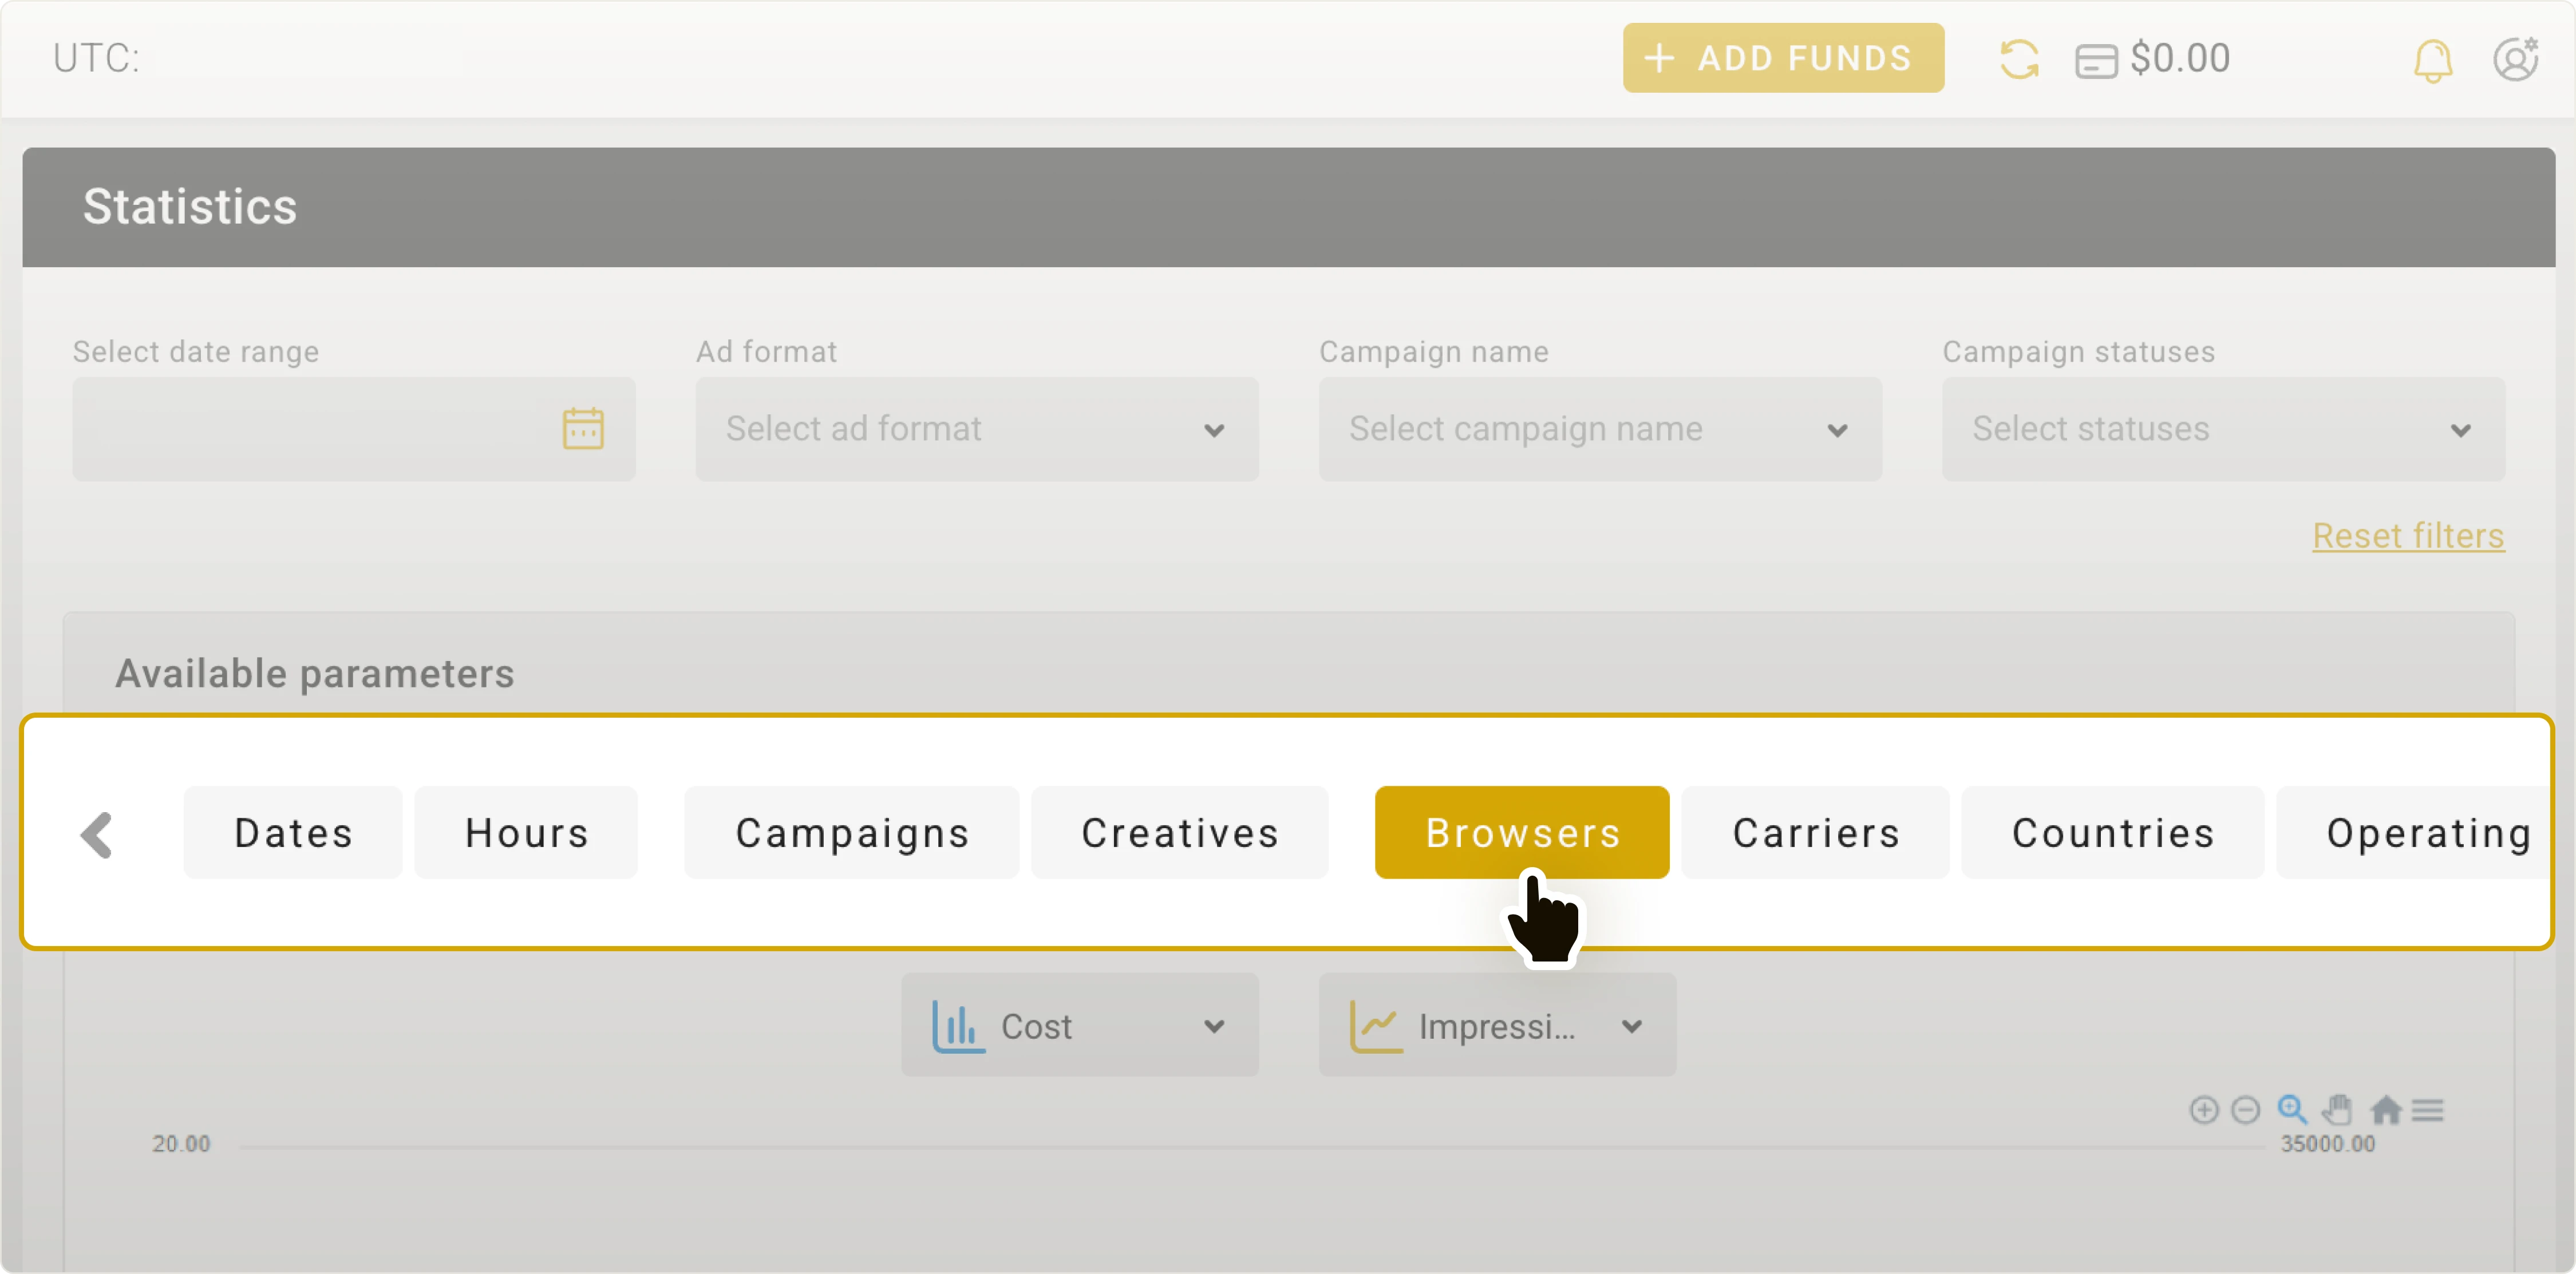2576x1274 pixels.
Task: Click the Reset filters link
Action: coord(2408,536)
